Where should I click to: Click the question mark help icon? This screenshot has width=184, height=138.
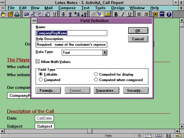[169, 14]
